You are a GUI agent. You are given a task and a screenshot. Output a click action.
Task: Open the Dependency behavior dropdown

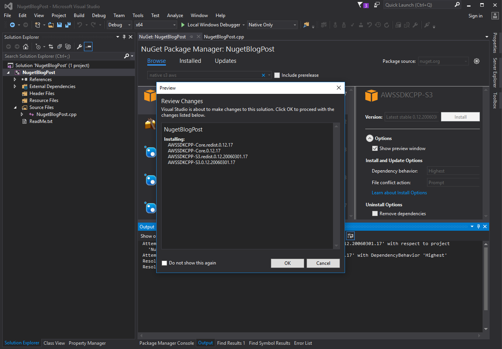(x=453, y=171)
